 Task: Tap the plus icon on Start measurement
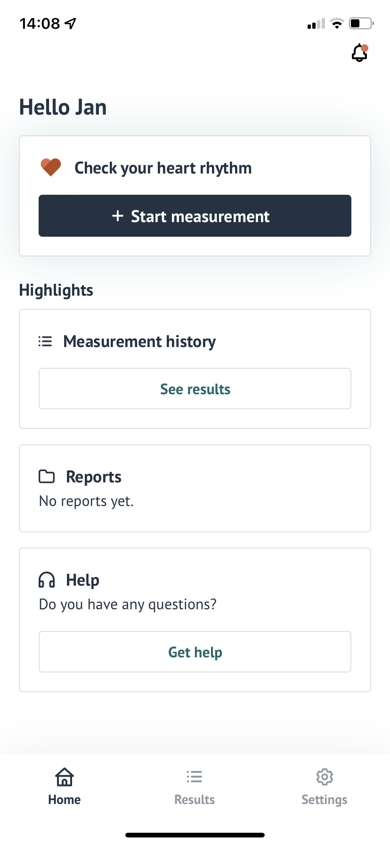click(x=118, y=216)
